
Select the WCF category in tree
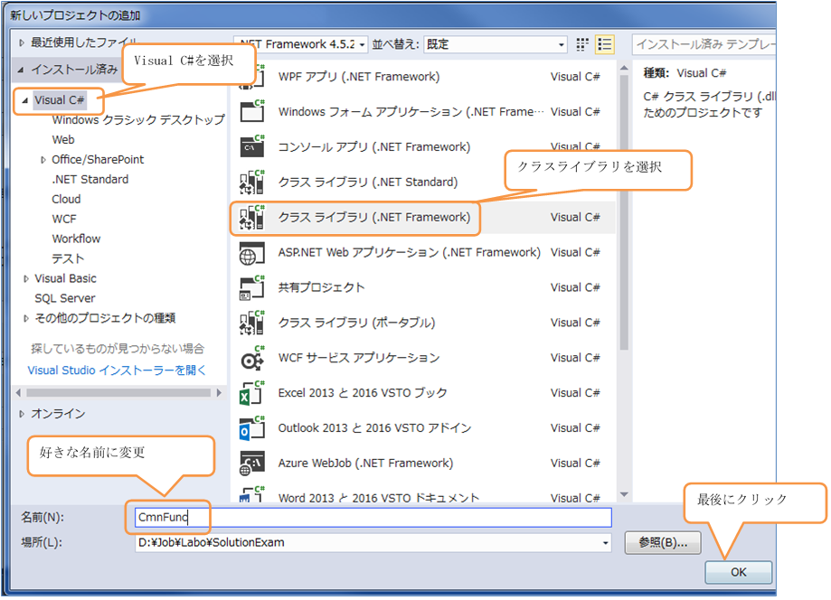coord(64,220)
